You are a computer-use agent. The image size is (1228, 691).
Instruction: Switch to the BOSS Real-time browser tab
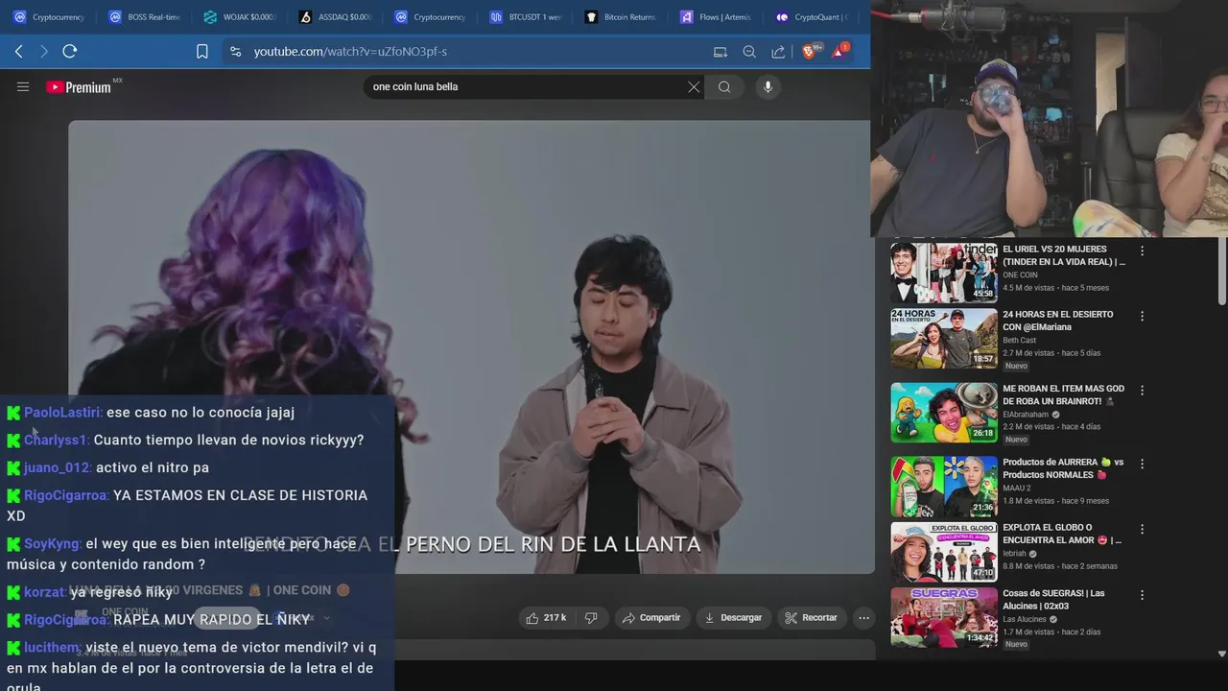point(144,17)
